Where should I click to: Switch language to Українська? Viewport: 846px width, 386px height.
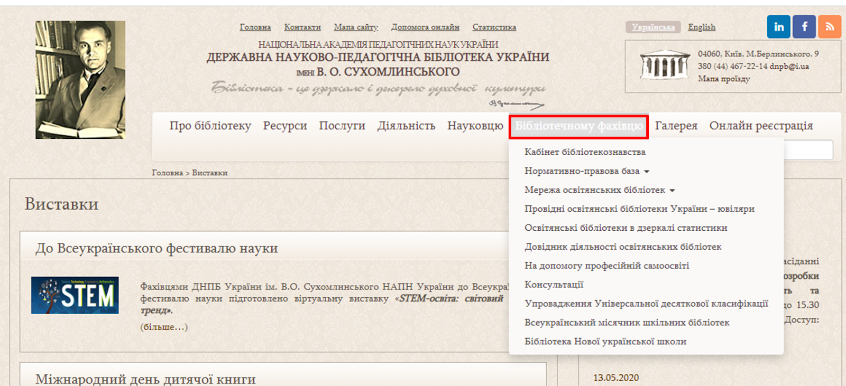(x=653, y=27)
